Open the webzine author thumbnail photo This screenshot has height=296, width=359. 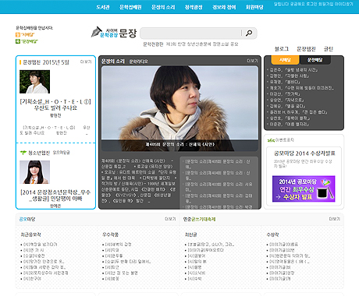click(34, 82)
